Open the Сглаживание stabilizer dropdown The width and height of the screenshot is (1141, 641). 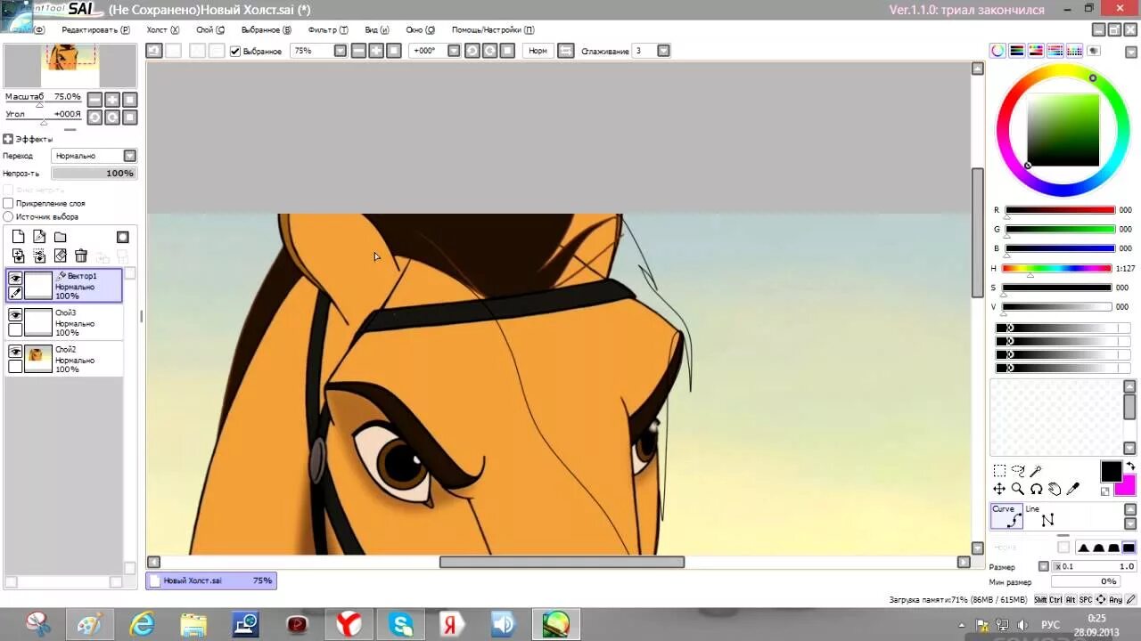coord(663,51)
